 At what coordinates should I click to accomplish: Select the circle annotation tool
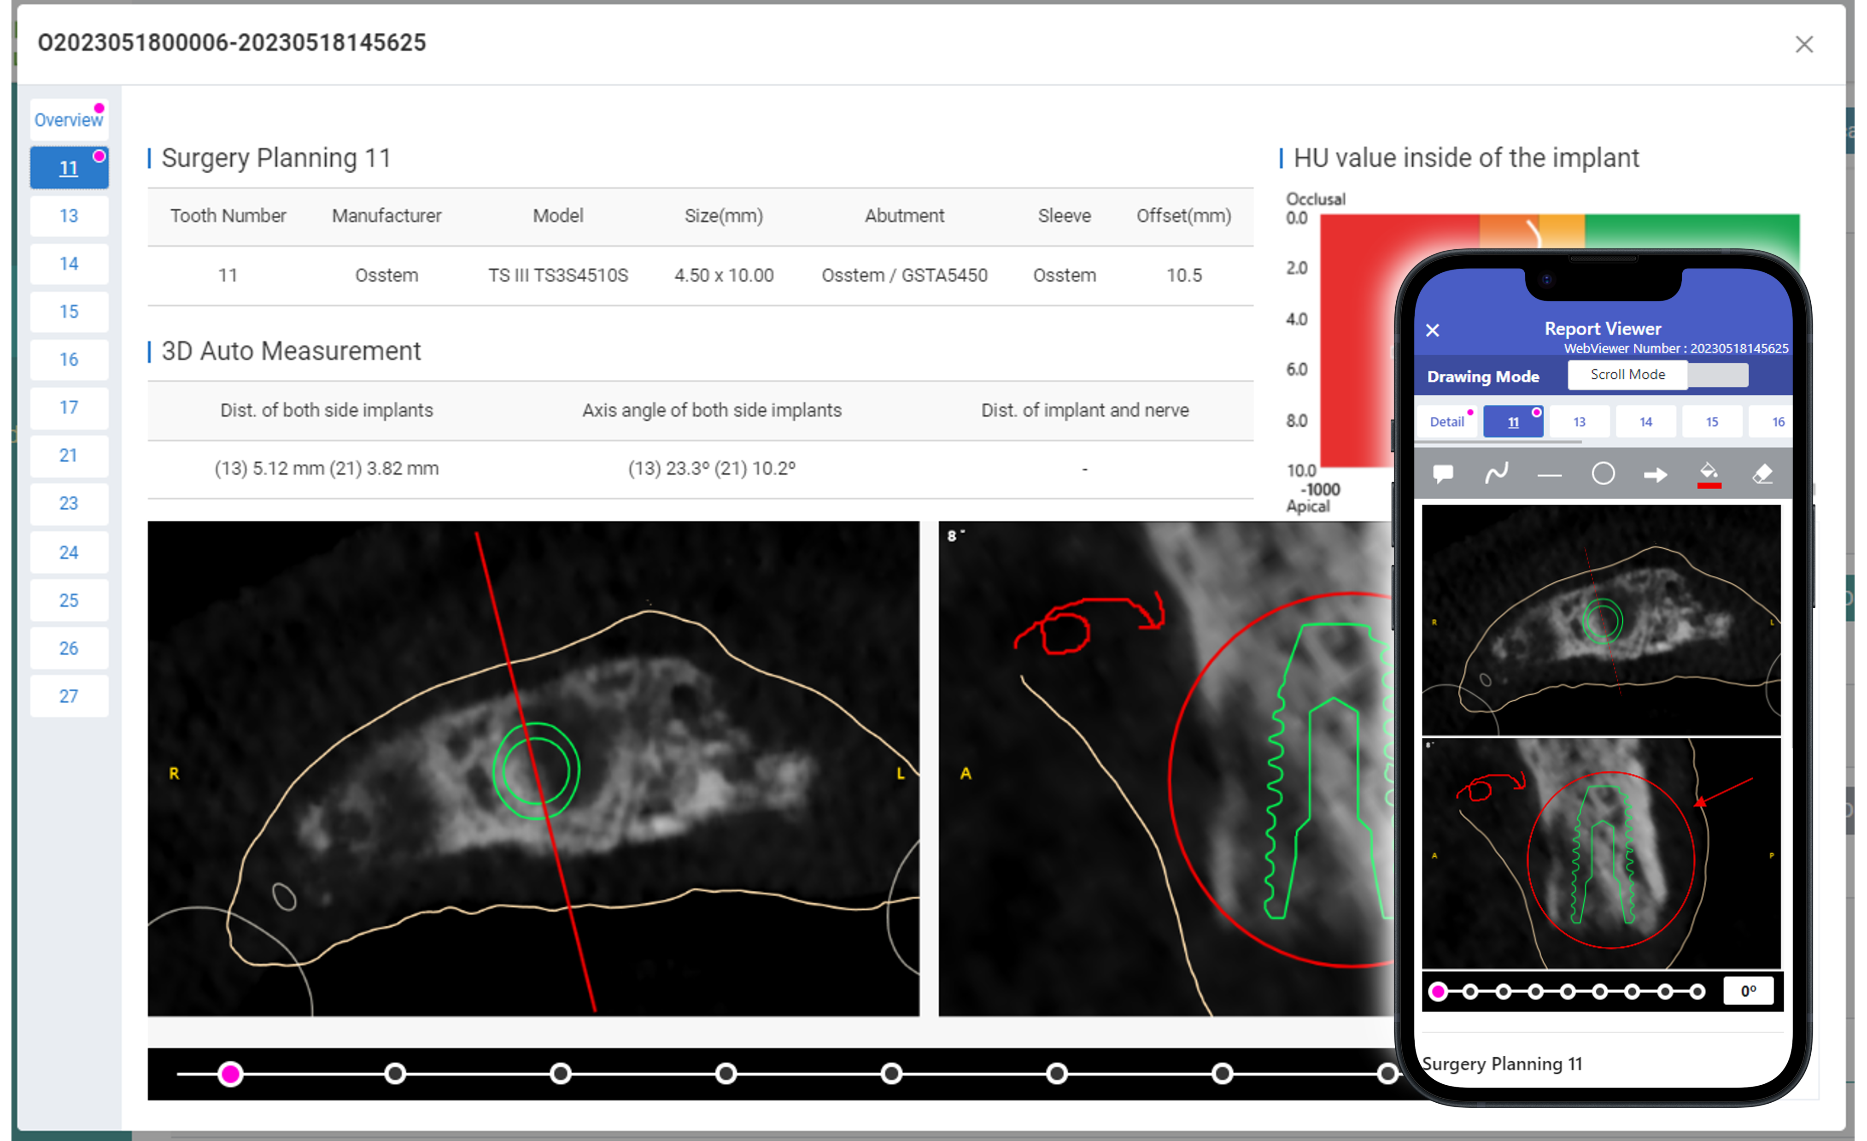click(x=1603, y=473)
